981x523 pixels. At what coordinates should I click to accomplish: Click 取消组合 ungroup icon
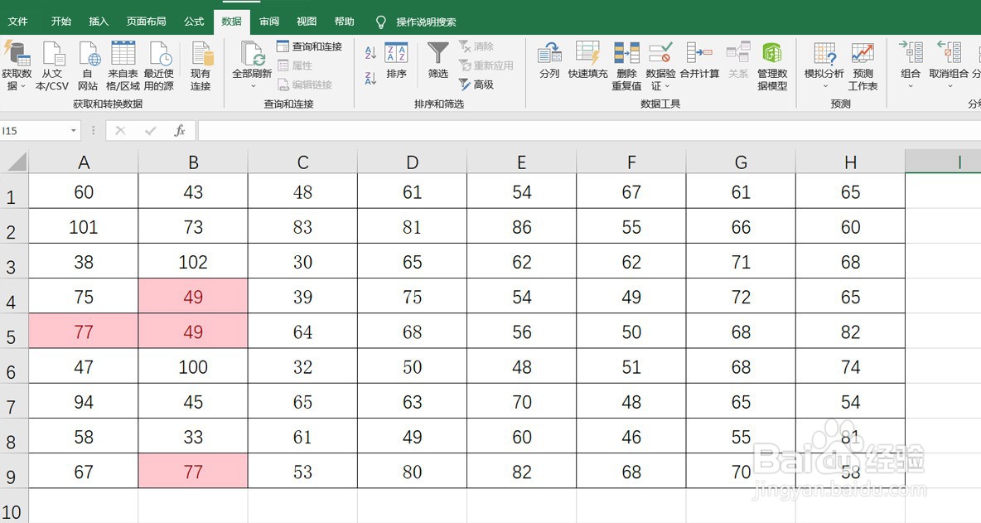(x=949, y=52)
